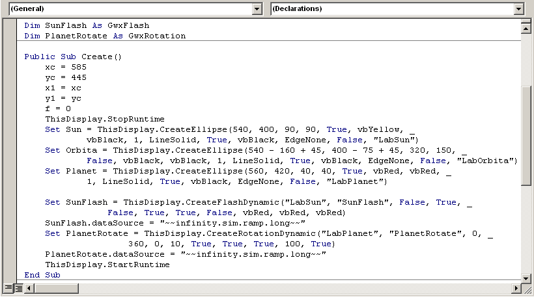Click the 'x1 = xc' line
The height and width of the screenshot is (297, 534).
pos(63,88)
